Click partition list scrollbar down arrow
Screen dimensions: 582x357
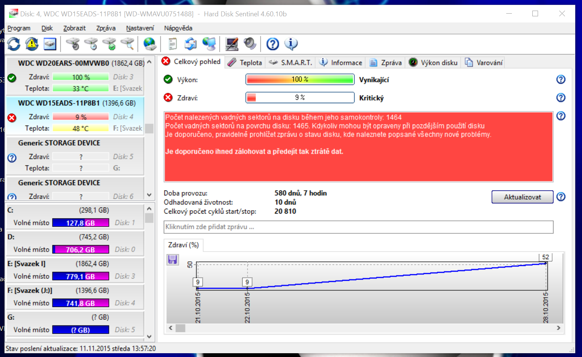pos(149,337)
